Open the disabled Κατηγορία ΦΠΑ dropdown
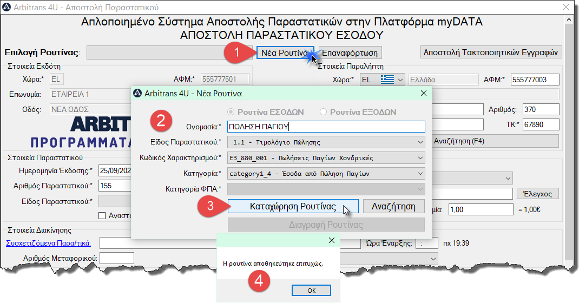This screenshot has height=303, width=579. [x=326, y=189]
